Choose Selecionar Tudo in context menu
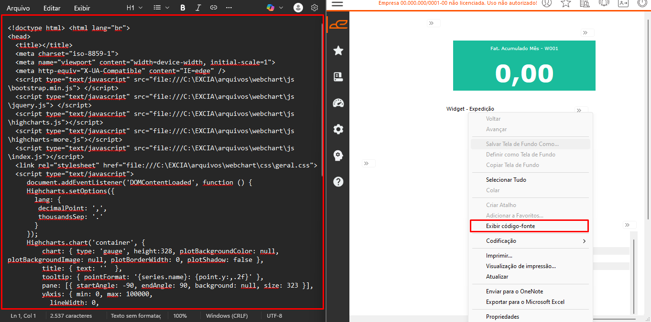The width and height of the screenshot is (651, 322). click(506, 180)
